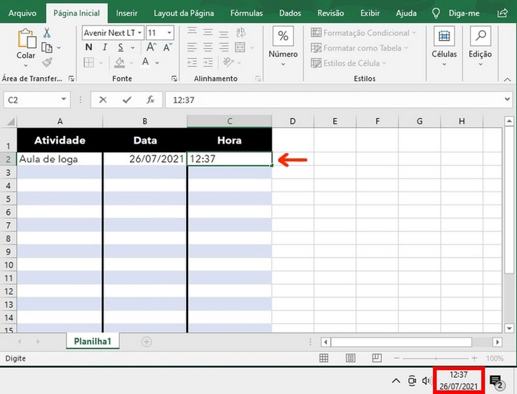This screenshot has width=517, height=394.
Task: Click the Name Box showing C2
Action: coord(33,100)
